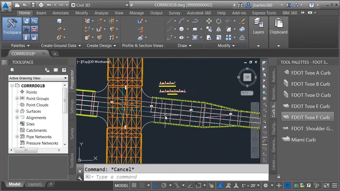
Task: Click the WCS coordinate system button
Action: tap(247, 93)
